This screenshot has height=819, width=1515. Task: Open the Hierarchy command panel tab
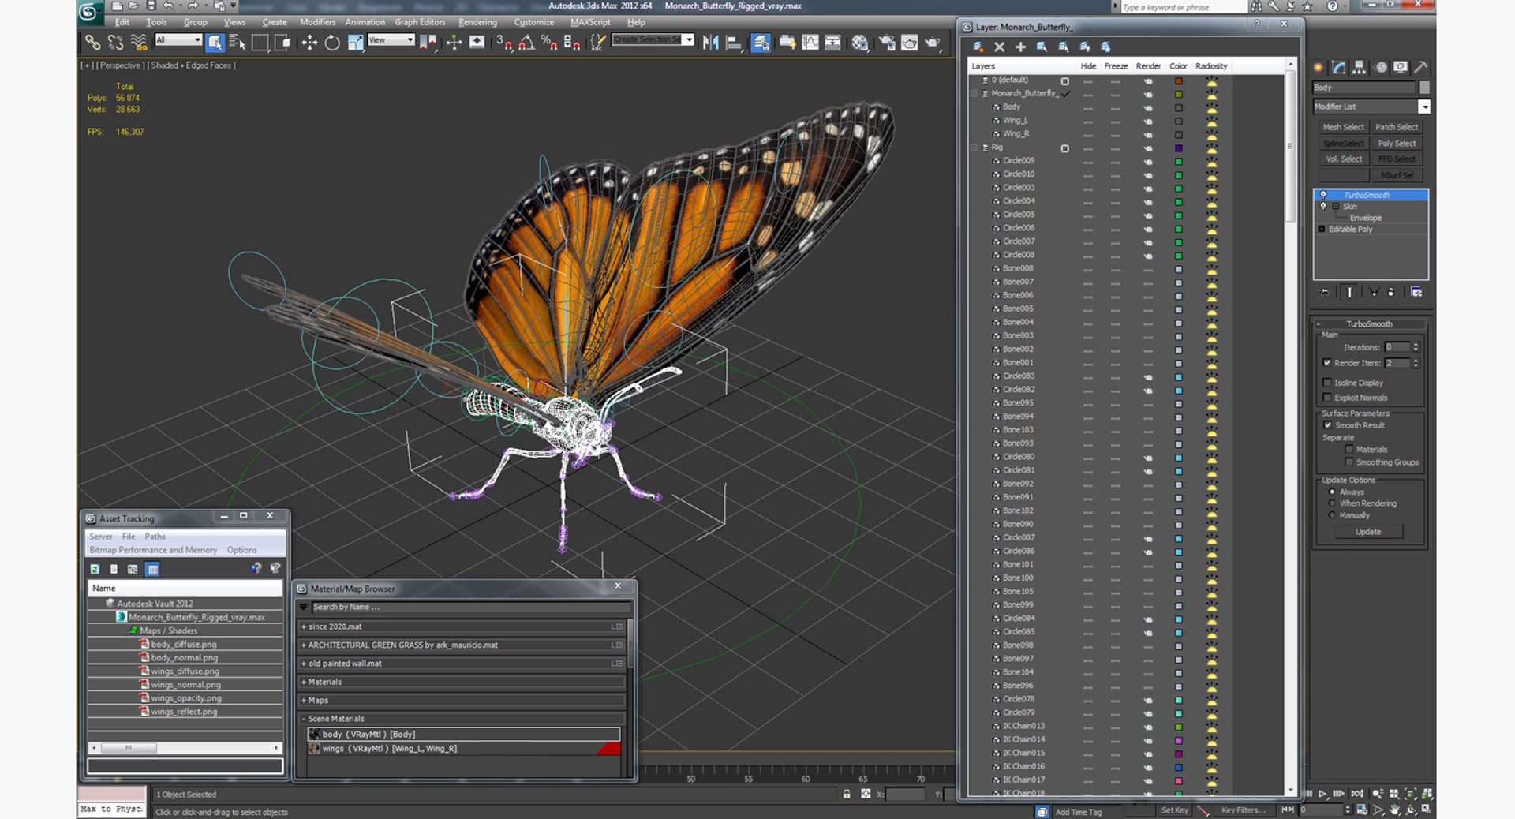pos(1359,67)
